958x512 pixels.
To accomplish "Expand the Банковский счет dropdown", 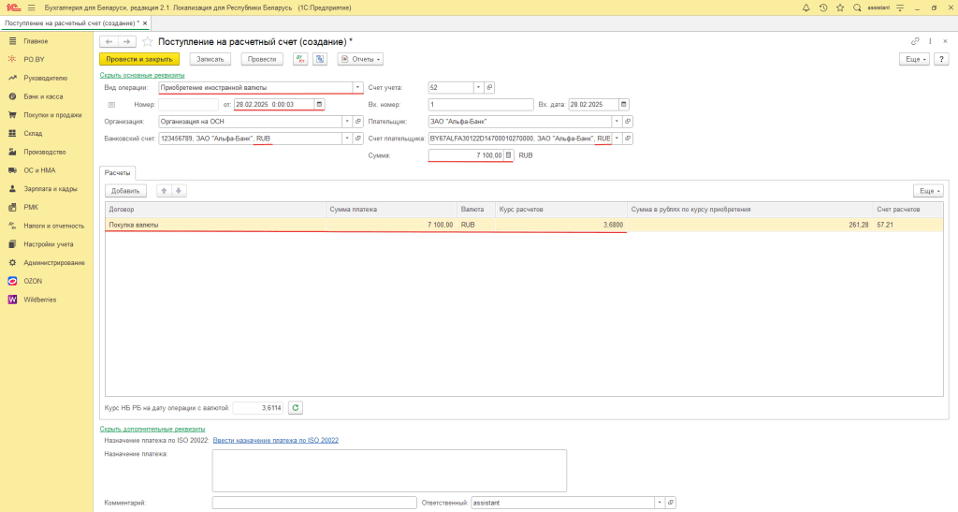I will click(x=347, y=139).
